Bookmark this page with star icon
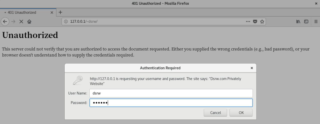Viewport: 320px width, 124px height. point(262,21)
